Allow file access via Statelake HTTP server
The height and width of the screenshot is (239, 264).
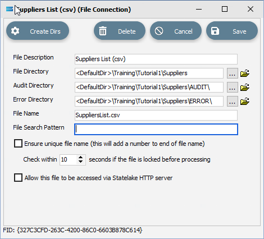(18, 177)
